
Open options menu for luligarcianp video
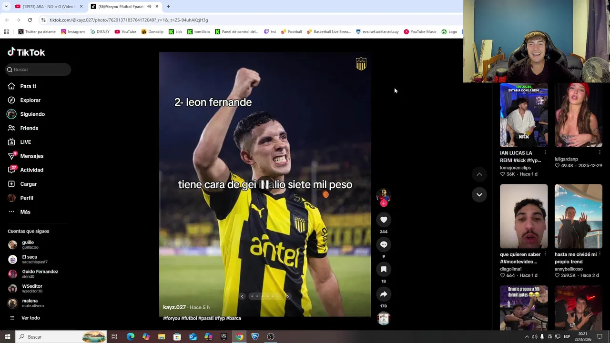click(x=600, y=152)
